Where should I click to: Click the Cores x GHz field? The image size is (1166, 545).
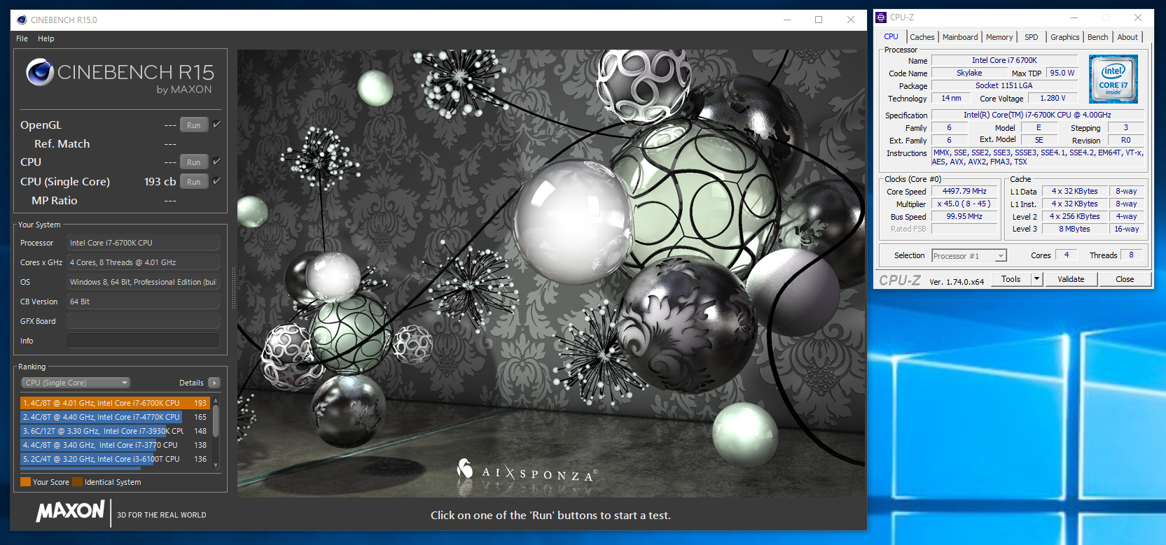[x=143, y=262]
